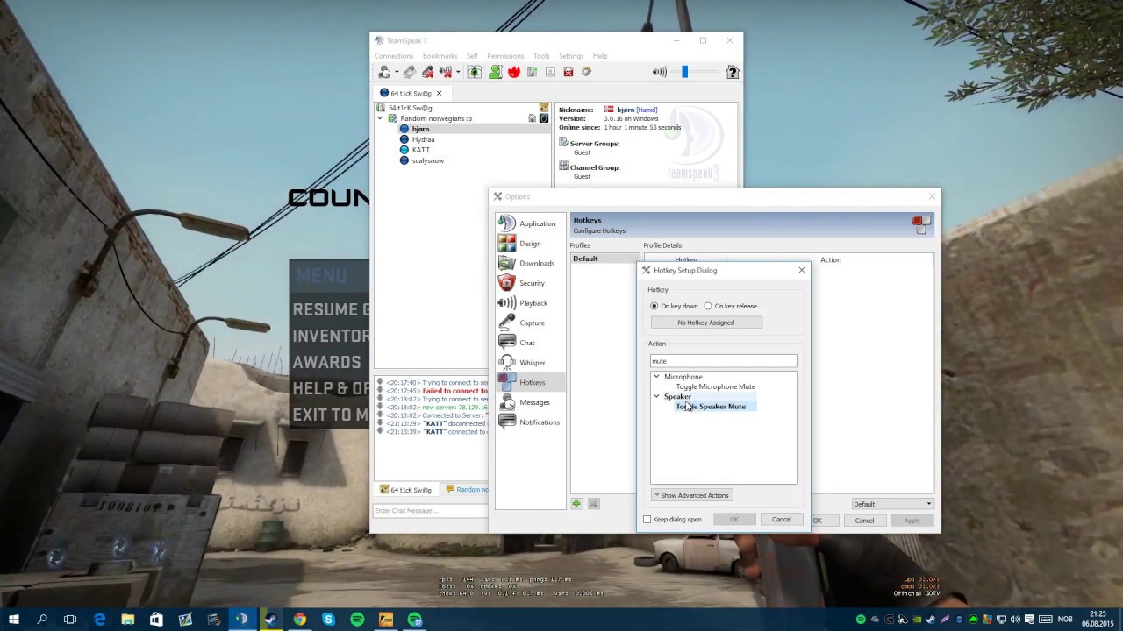Open the Design options category

point(530,244)
